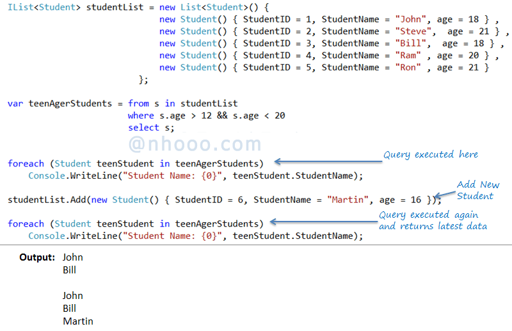This screenshot has height=331, width=512.
Task: Click the 'from' keyword in the LINQ query
Action: (x=138, y=104)
